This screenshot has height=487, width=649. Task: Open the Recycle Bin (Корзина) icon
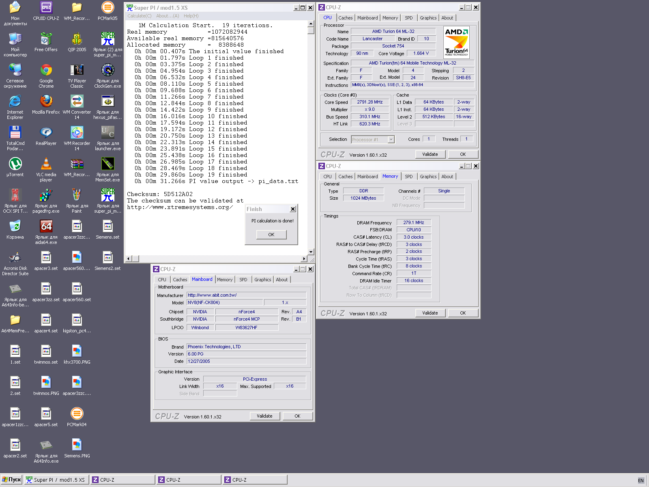tap(15, 229)
